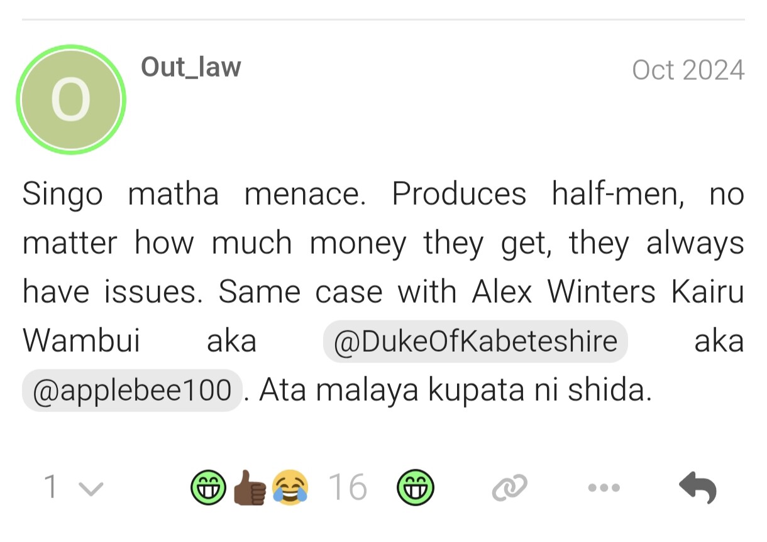Image resolution: width=767 pixels, height=542 pixels.
Task: Click the phrase "Ata malaya kupata ni shida."
Action: point(456,391)
